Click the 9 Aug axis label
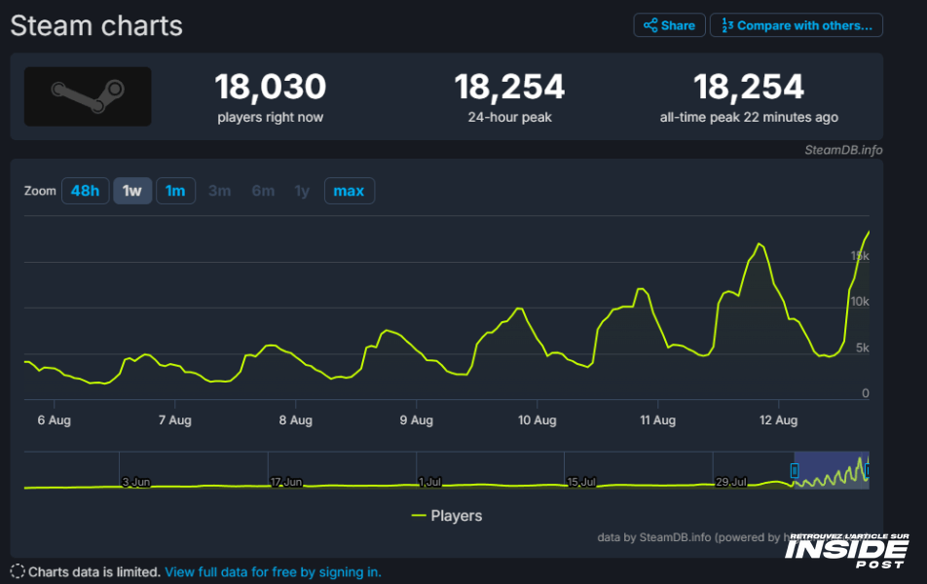The height and width of the screenshot is (584, 927). point(416,420)
